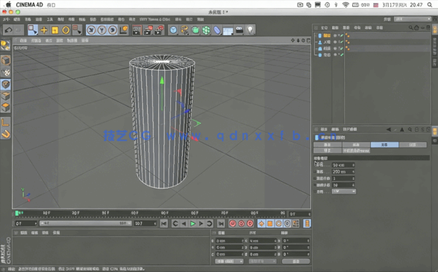Toggle the X axis lock
Viewport: 438px width, 272px height.
pos(91,30)
